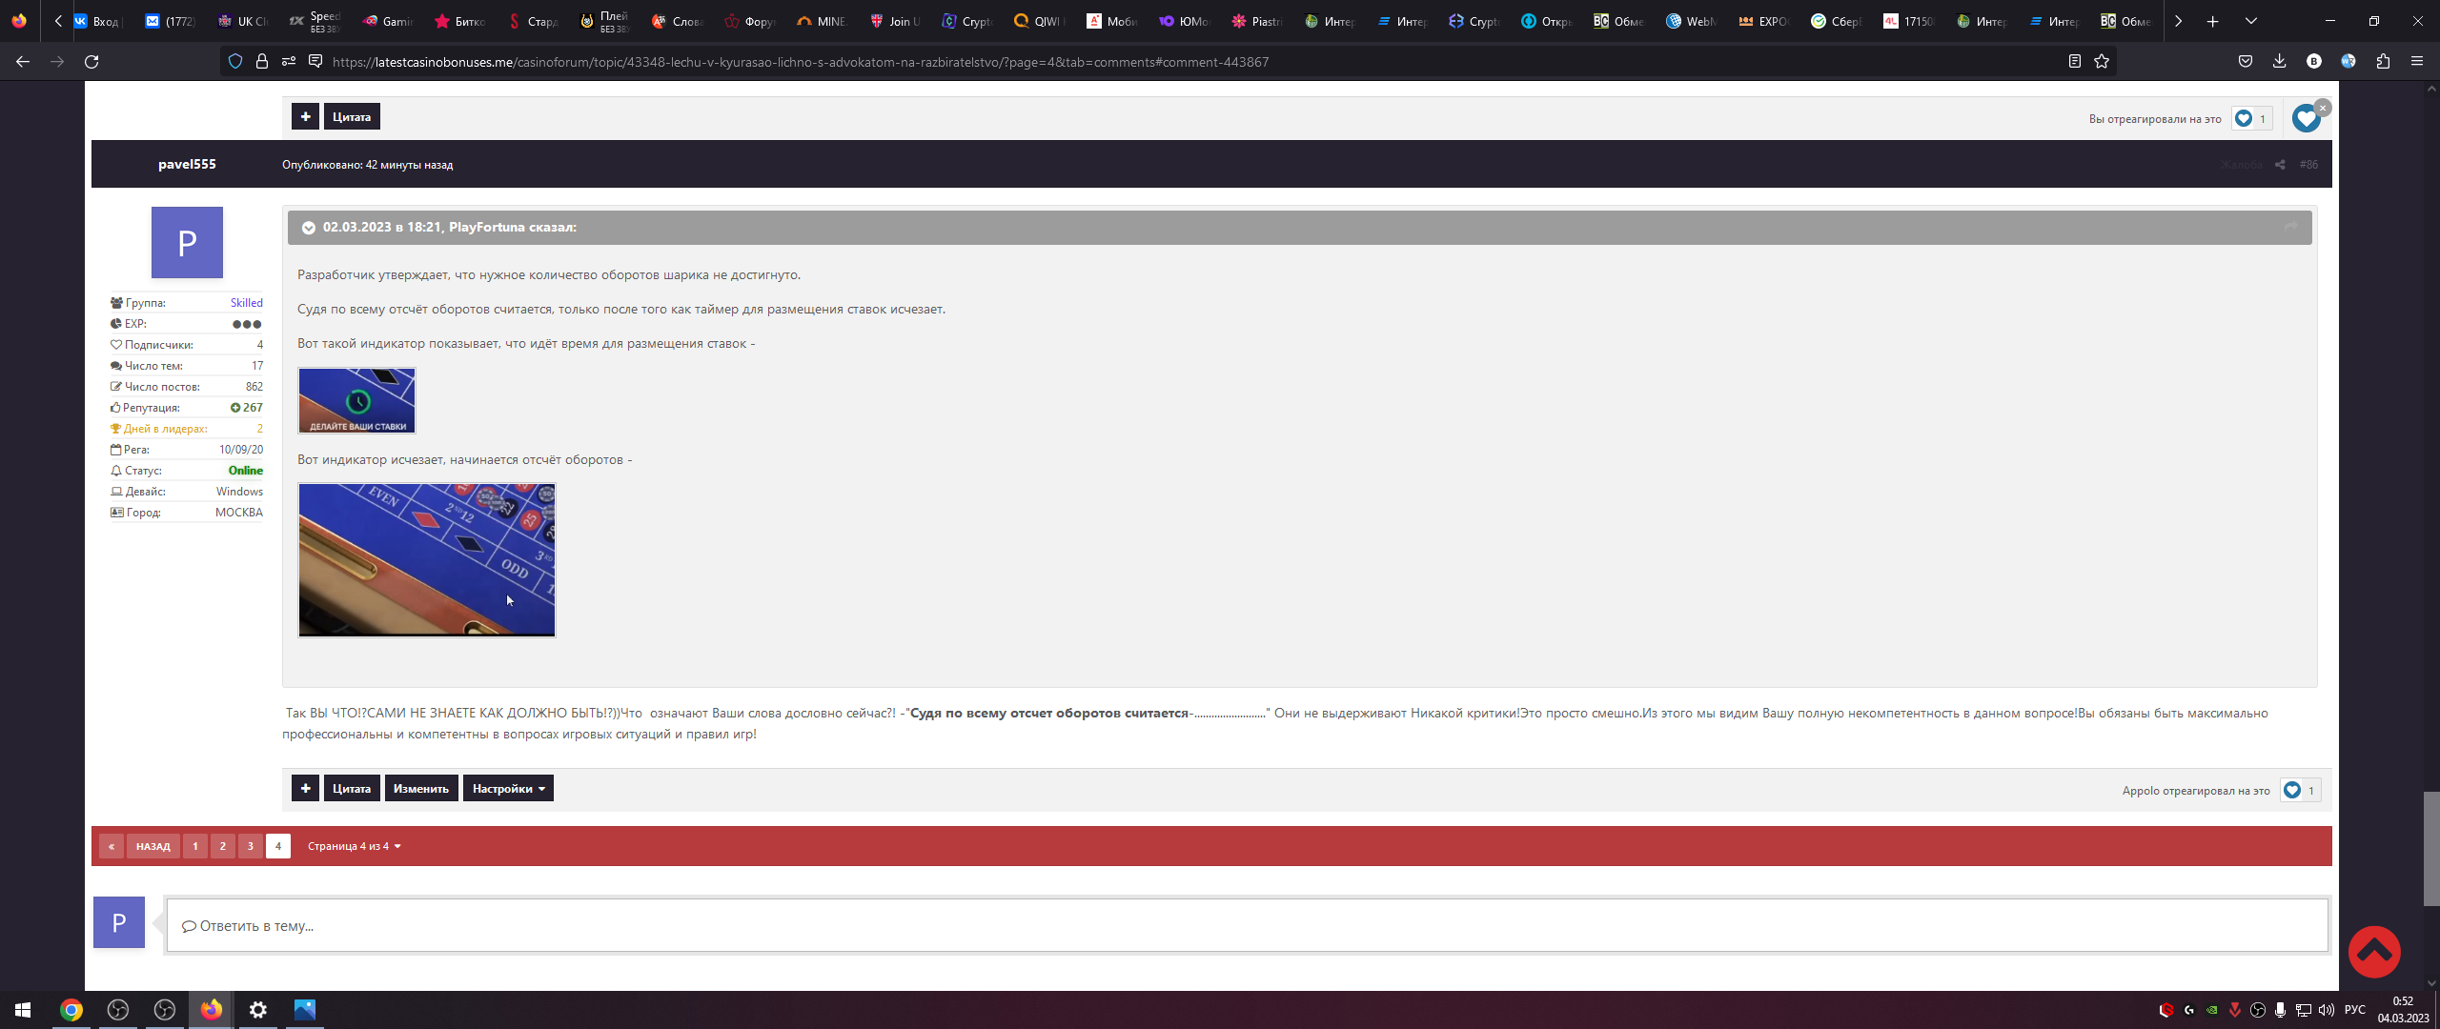Bookmark this page with the star
This screenshot has width=2440, height=1029.
coord(2102,62)
